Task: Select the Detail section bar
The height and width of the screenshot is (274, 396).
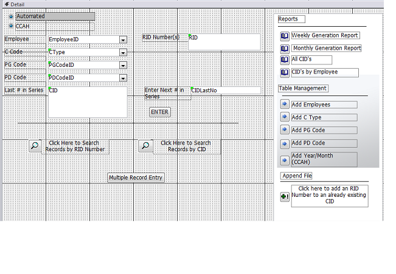Action: 193,4
